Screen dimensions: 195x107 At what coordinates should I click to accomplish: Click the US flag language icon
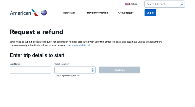(x=127, y=4)
